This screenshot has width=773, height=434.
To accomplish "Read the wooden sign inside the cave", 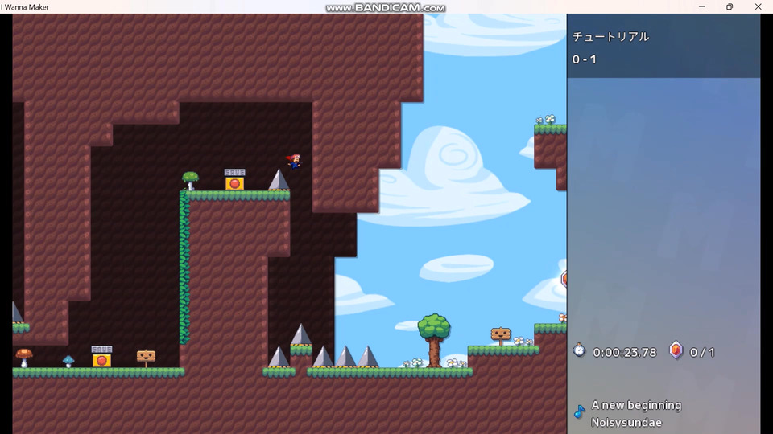I will click(x=146, y=358).
